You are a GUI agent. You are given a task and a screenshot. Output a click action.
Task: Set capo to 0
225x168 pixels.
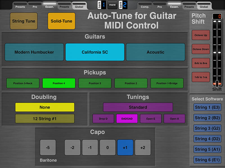point(108,148)
